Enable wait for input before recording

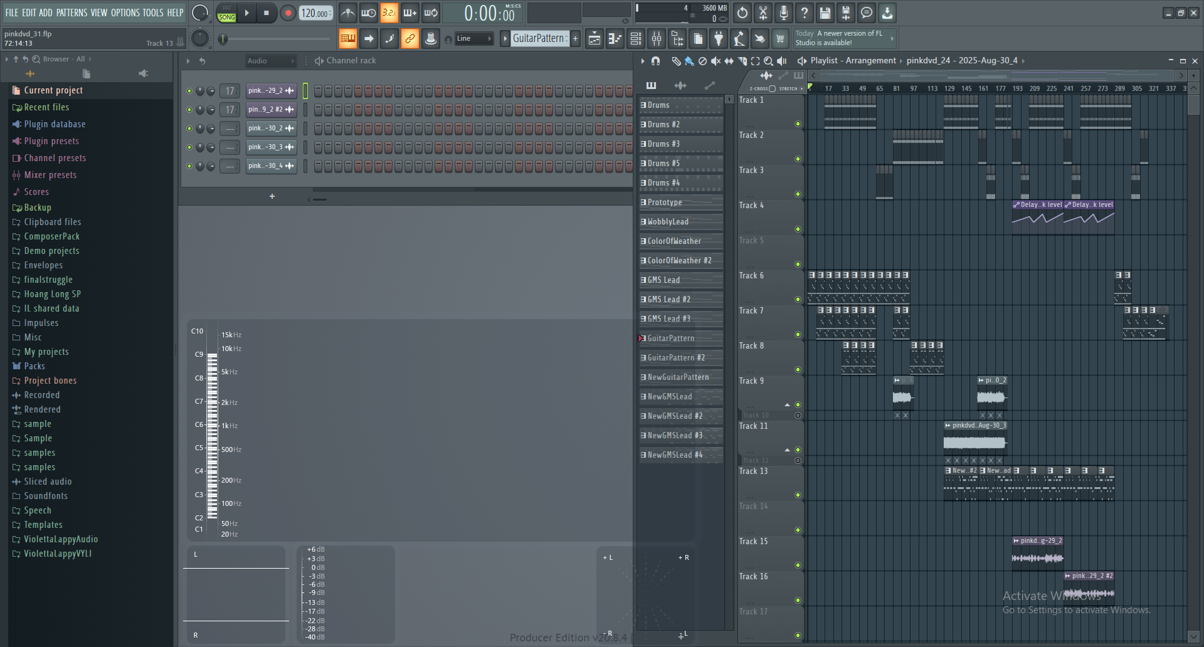[368, 13]
